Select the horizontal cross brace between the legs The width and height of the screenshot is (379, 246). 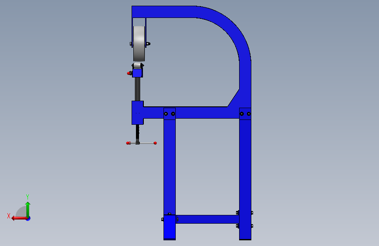(207, 219)
